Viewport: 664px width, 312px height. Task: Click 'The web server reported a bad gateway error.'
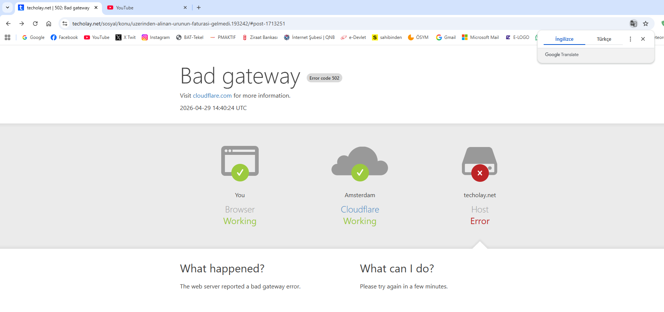[x=240, y=287]
